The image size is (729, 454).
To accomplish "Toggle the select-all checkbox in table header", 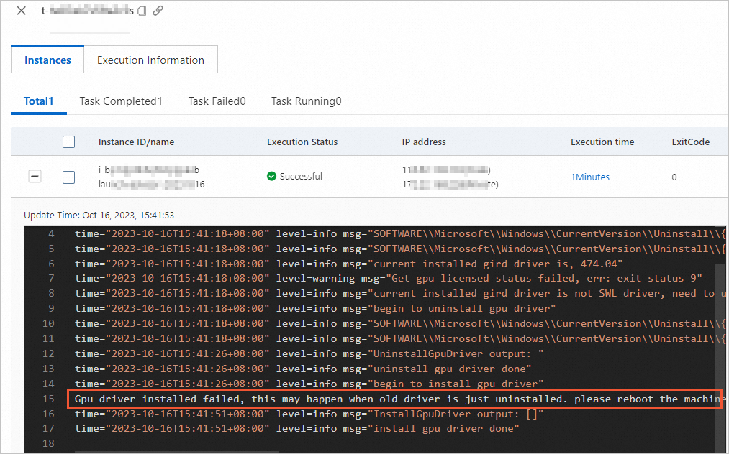I will click(68, 142).
